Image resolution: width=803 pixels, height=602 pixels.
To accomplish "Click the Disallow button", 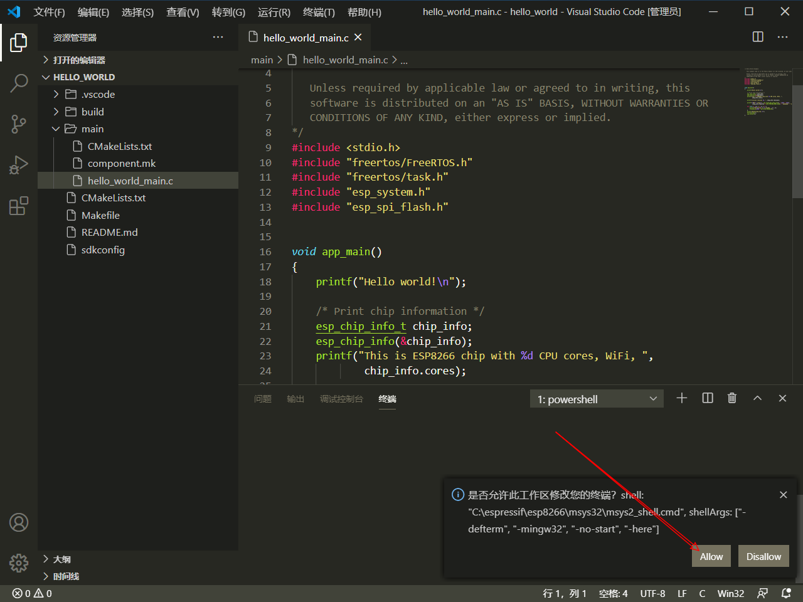I will (x=763, y=556).
